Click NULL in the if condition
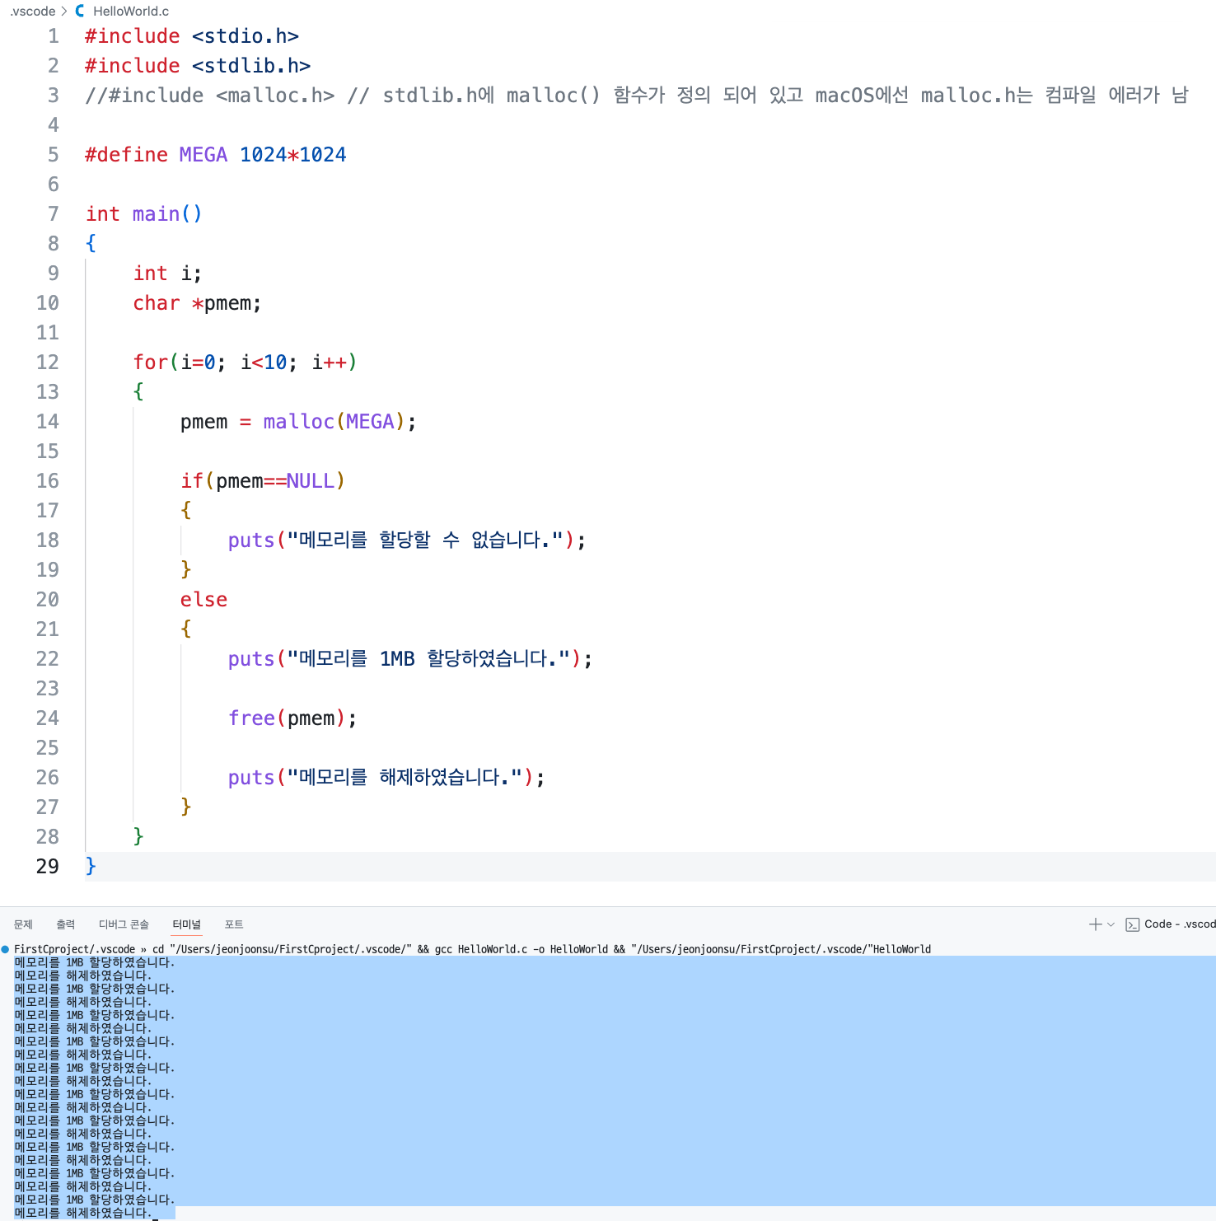1216x1221 pixels. pos(311,481)
